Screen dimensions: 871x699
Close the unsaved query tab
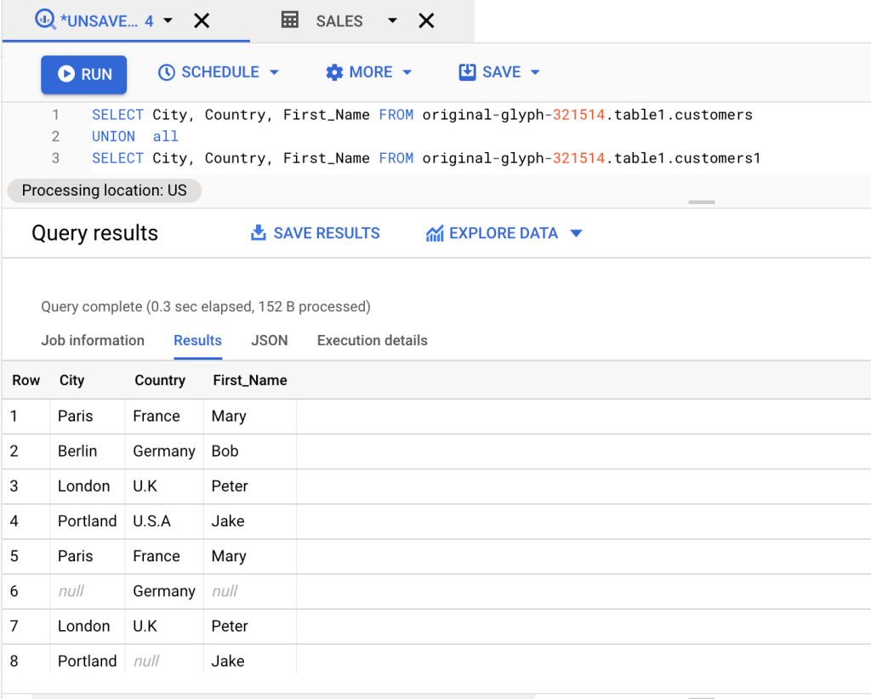click(x=202, y=21)
